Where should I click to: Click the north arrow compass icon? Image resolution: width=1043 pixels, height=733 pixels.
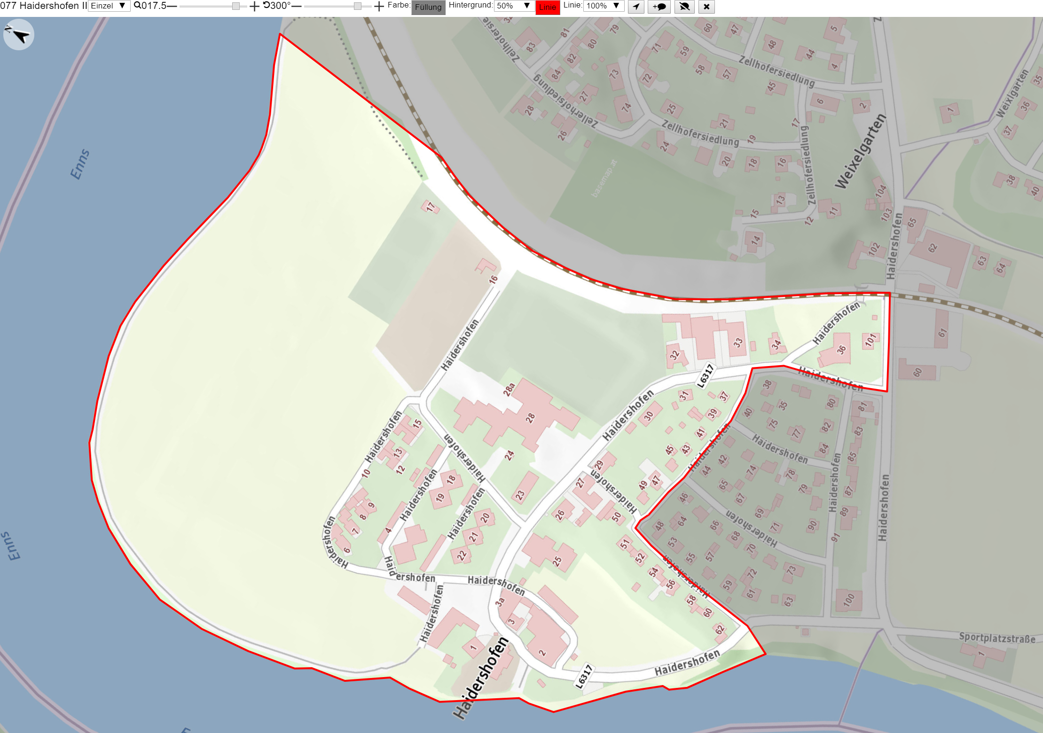pos(19,35)
